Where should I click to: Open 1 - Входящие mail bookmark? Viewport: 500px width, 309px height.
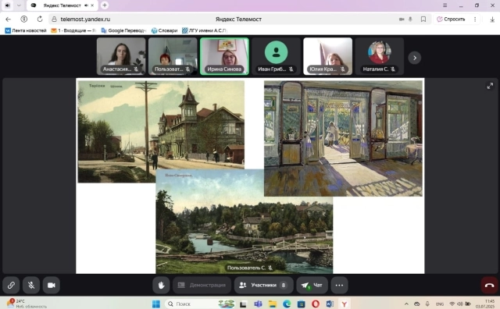click(x=73, y=30)
